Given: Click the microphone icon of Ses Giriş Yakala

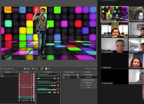Looking at the screenshot, I should click(20, 99).
